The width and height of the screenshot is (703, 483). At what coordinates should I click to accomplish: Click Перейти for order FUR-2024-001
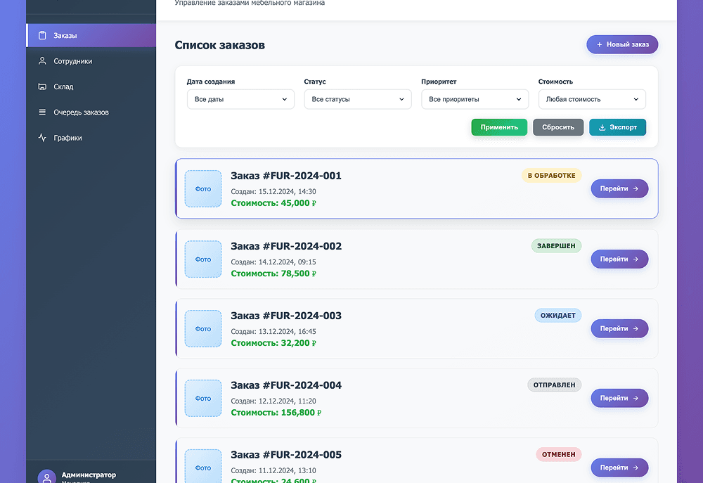(x=619, y=188)
